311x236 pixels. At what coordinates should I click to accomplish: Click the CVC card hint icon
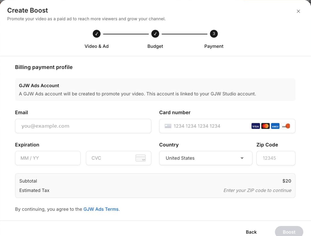pos(141,158)
